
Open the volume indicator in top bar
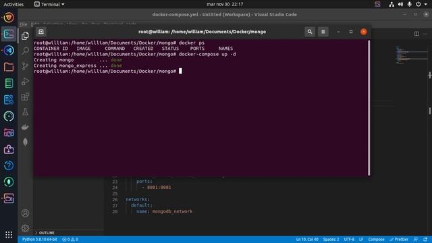point(400,5)
